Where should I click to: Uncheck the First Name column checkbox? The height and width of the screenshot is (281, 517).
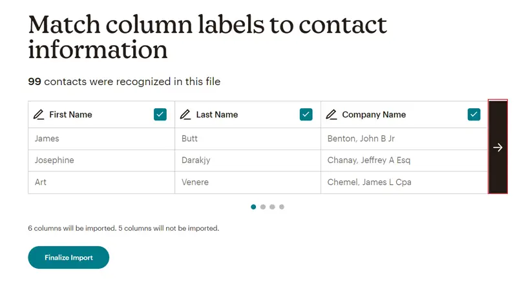[160, 114]
